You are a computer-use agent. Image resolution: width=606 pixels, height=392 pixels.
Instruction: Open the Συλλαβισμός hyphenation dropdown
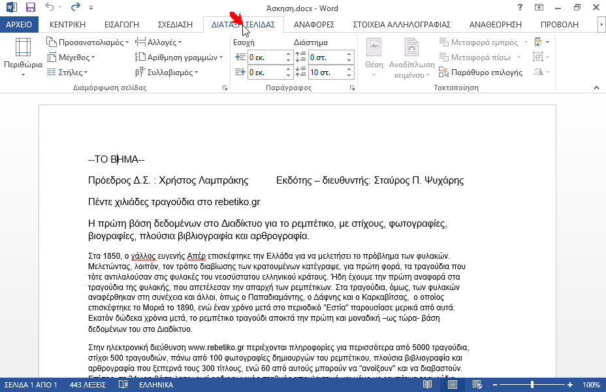click(x=167, y=73)
